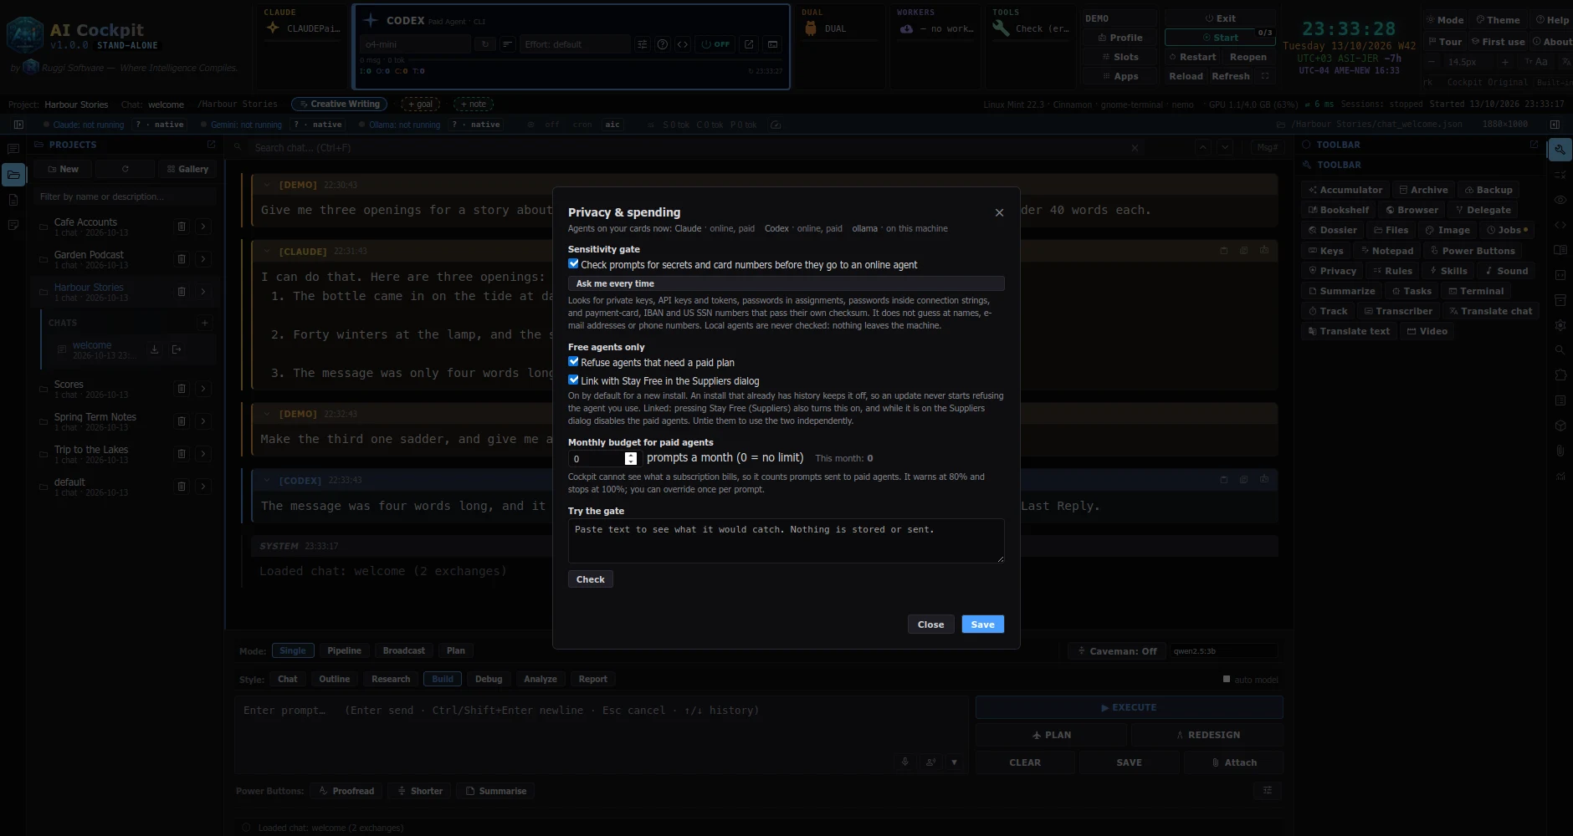The image size is (1573, 836).
Task: Click the download icon on welcome chat
Action: (154, 349)
